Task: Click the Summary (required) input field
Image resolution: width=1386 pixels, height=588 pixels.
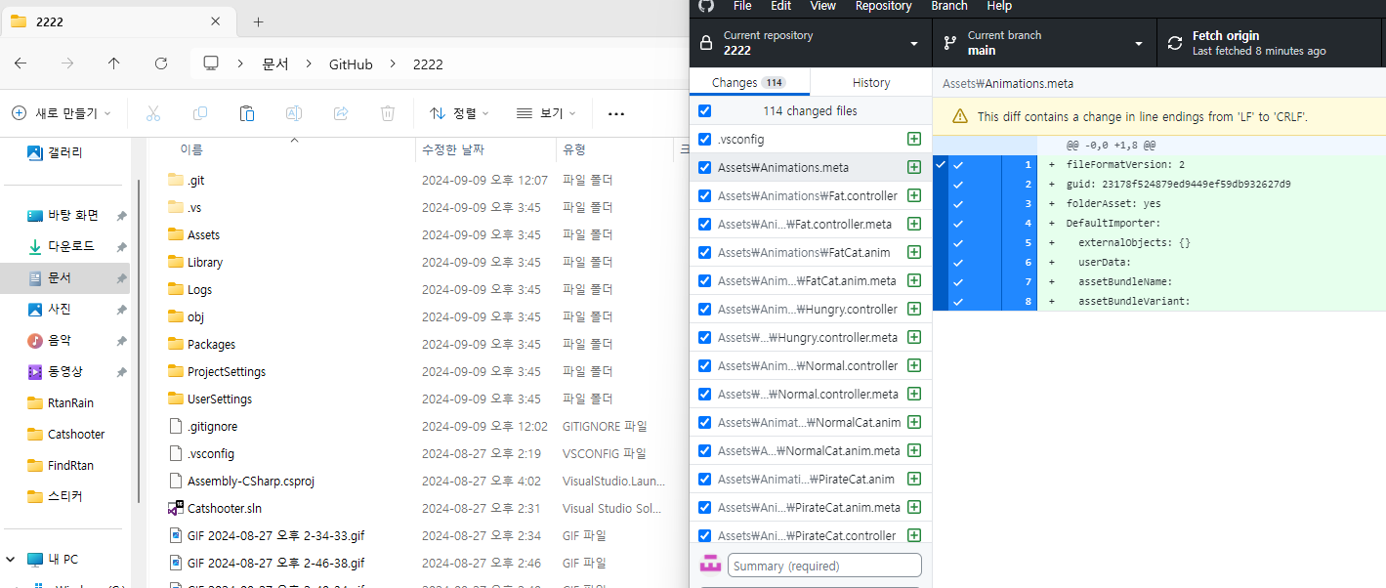Action: click(x=825, y=566)
